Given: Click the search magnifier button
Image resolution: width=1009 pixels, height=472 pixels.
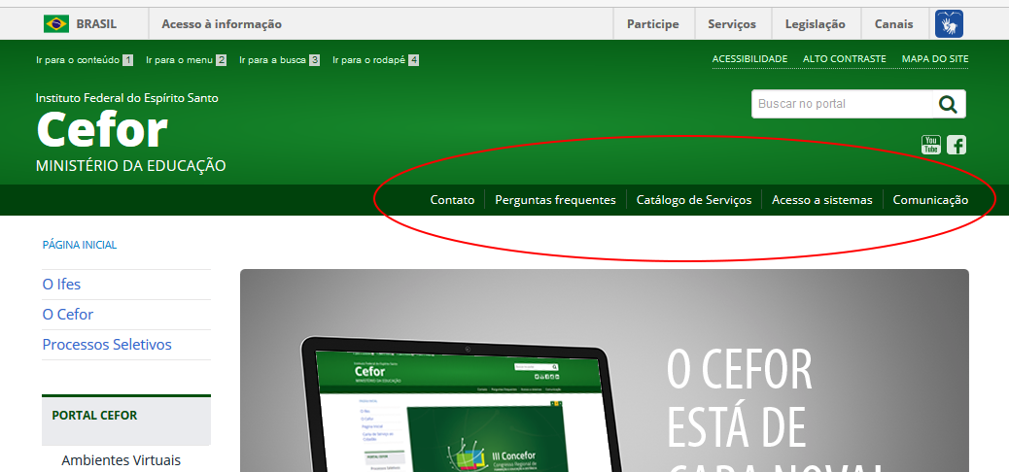Looking at the screenshot, I should [948, 104].
